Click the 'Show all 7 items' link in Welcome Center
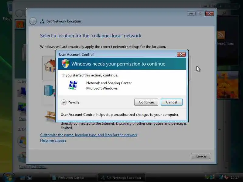The image size is (243, 182). 32,167
